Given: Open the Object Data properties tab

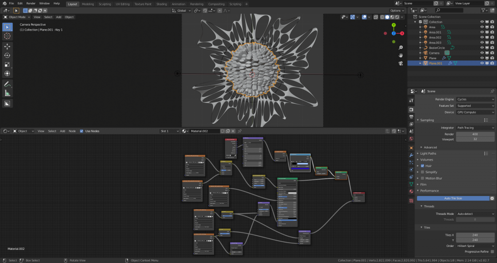Looking at the screenshot, I should pyautogui.click(x=411, y=184).
